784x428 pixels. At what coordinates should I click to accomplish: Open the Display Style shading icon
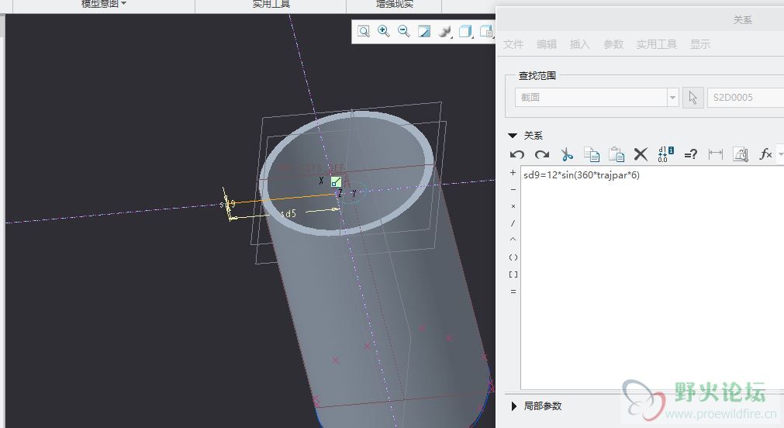tap(444, 32)
